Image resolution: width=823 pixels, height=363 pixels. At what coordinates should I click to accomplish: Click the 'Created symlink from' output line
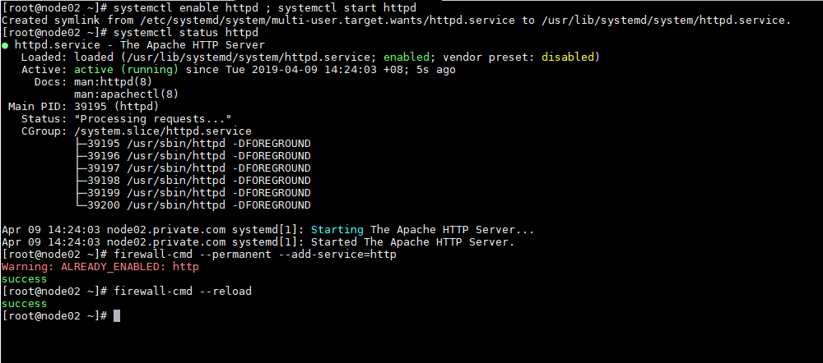pos(397,21)
